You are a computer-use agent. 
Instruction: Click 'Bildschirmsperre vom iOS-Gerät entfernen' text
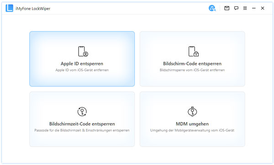(192, 70)
